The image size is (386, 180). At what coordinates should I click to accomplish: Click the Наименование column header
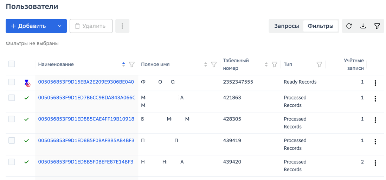click(56, 64)
